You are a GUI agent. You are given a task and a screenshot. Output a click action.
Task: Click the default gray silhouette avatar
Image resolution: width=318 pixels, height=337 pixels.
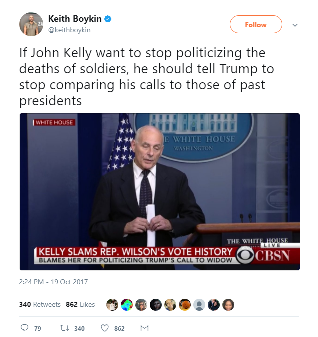tap(199, 305)
